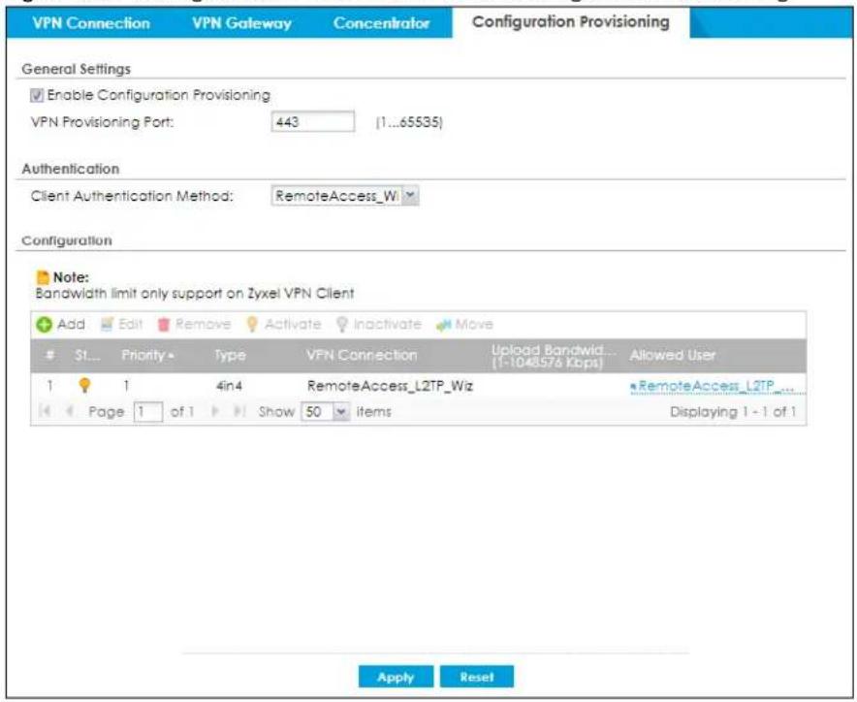The height and width of the screenshot is (702, 857).
Task: Click the Remove trash icon
Action: [x=164, y=325]
